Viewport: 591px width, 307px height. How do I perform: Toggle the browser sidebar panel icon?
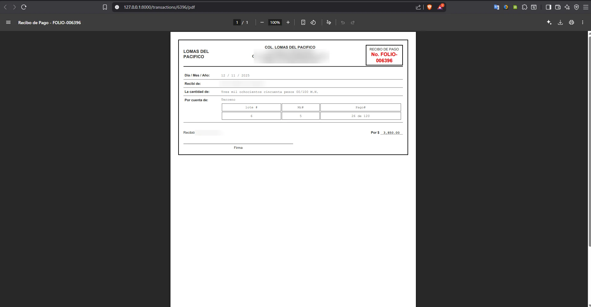point(549,7)
